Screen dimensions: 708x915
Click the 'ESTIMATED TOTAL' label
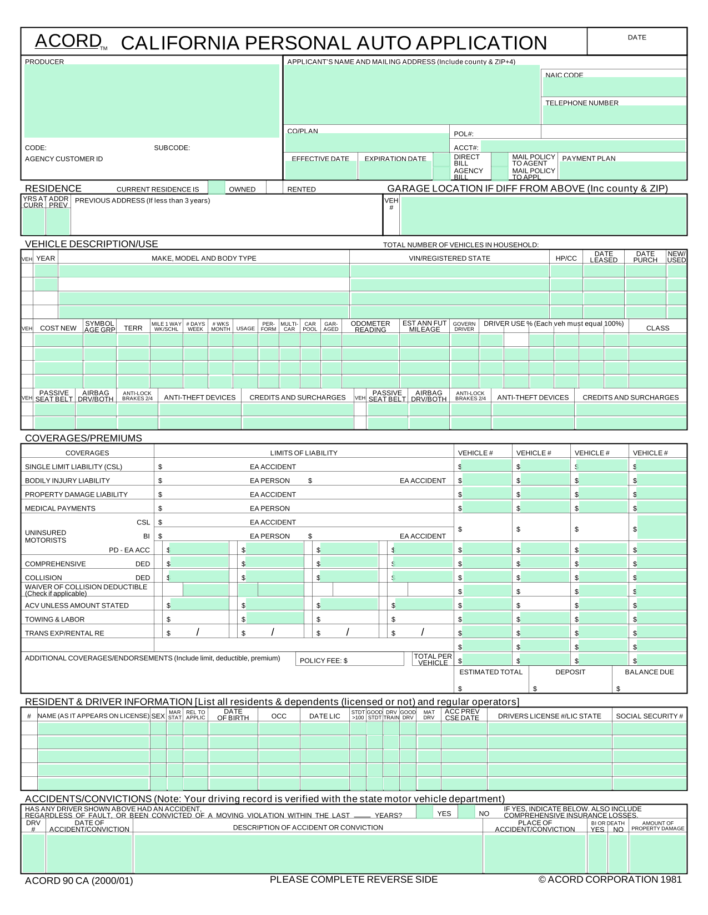[491, 672]
